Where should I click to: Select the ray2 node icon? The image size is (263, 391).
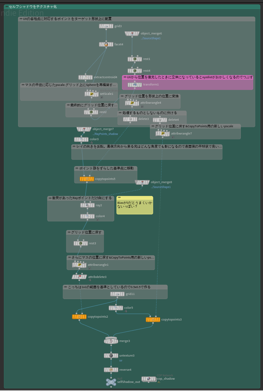tap(87, 205)
